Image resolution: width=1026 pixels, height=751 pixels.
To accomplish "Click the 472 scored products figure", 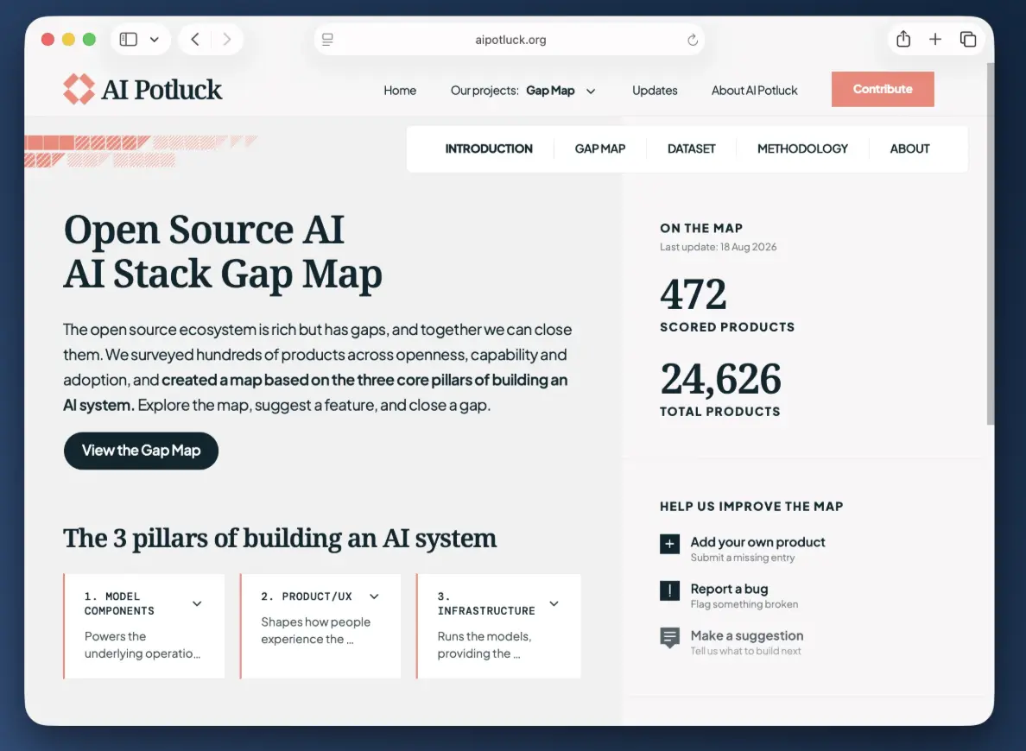I will pyautogui.click(x=693, y=294).
